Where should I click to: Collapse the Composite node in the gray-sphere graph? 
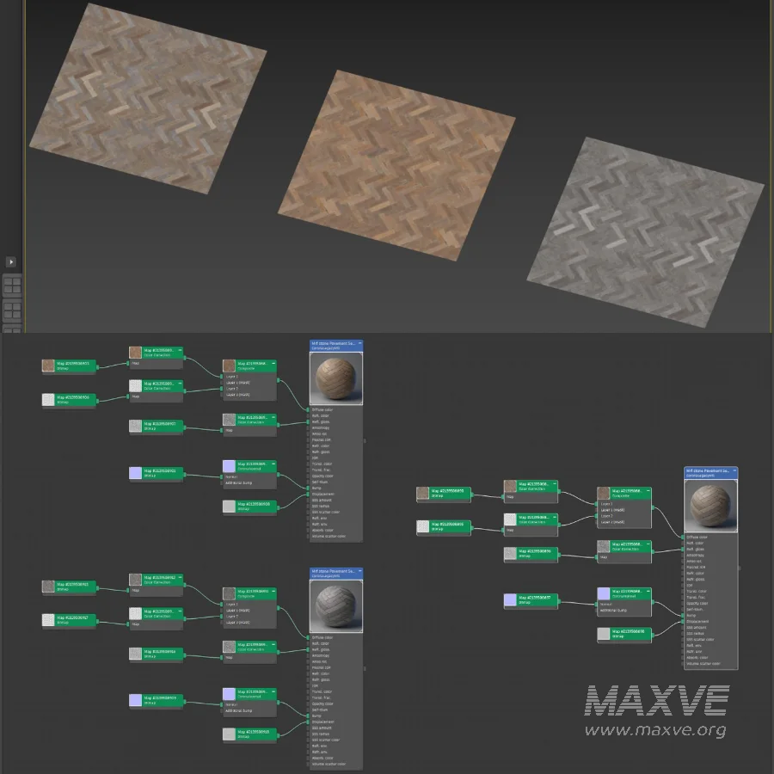tap(273, 591)
